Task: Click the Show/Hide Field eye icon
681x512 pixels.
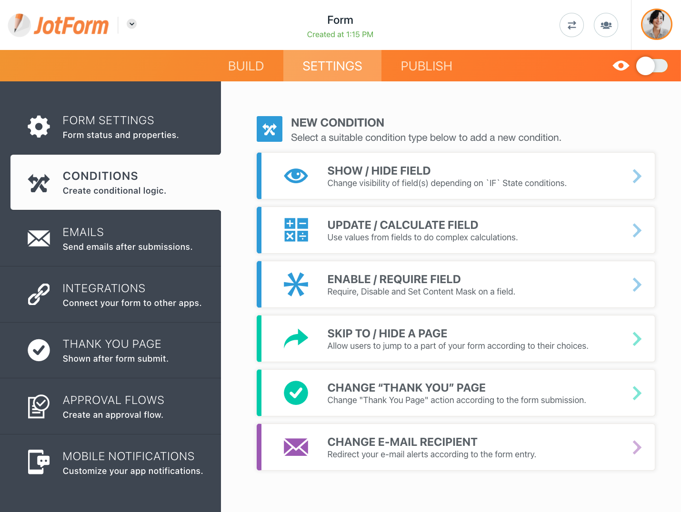Action: [x=296, y=176]
